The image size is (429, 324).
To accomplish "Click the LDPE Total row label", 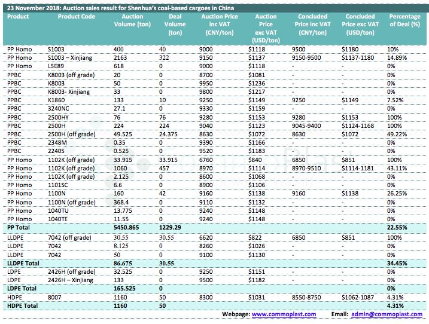I will pyautogui.click(x=21, y=288).
